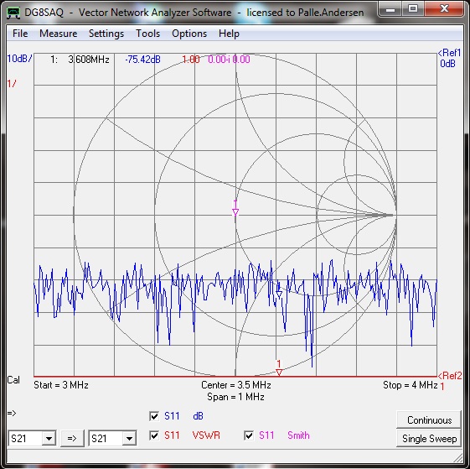This screenshot has height=469, width=470.
Task: Expand the right S21 destination dropdown
Action: 129,439
